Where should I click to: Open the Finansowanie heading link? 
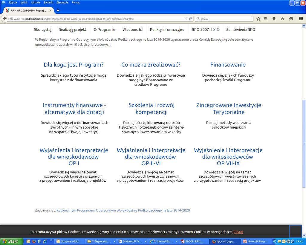tap(228, 65)
